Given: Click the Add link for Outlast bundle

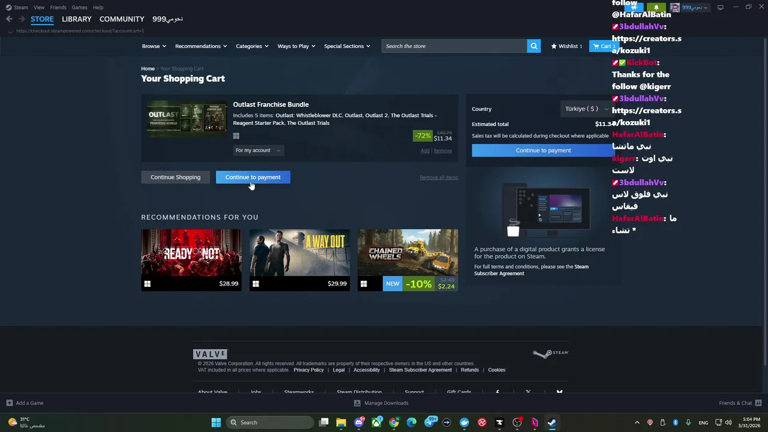Looking at the screenshot, I should point(425,151).
